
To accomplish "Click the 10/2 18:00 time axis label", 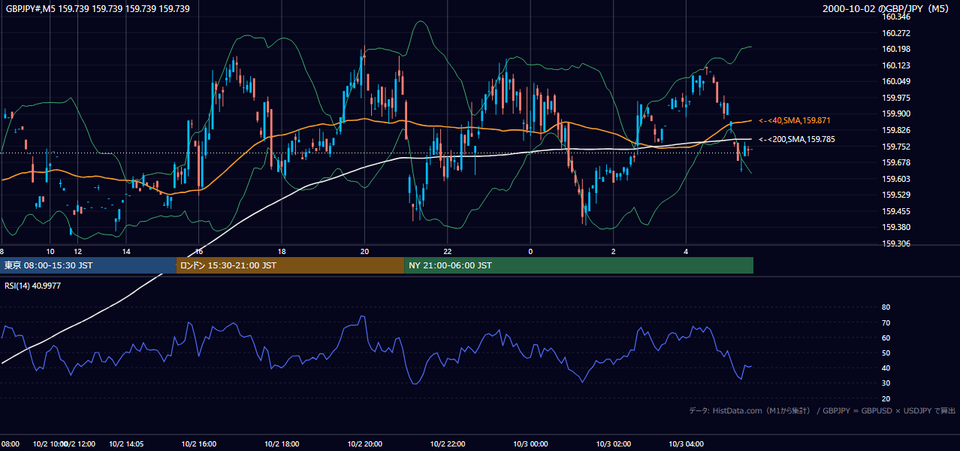I will click(x=282, y=444).
